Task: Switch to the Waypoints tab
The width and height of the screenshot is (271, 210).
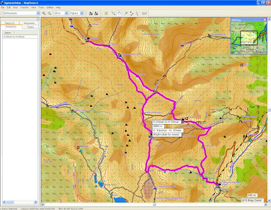Action: pos(29,23)
